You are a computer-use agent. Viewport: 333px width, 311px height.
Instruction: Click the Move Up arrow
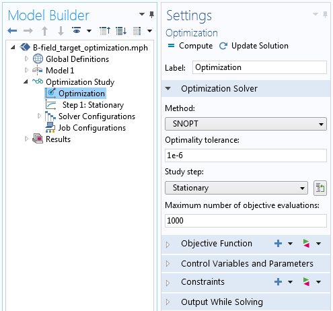click(x=45, y=31)
